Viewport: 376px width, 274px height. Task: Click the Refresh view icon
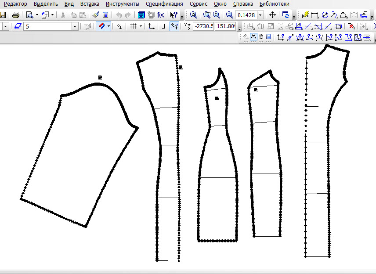click(286, 15)
